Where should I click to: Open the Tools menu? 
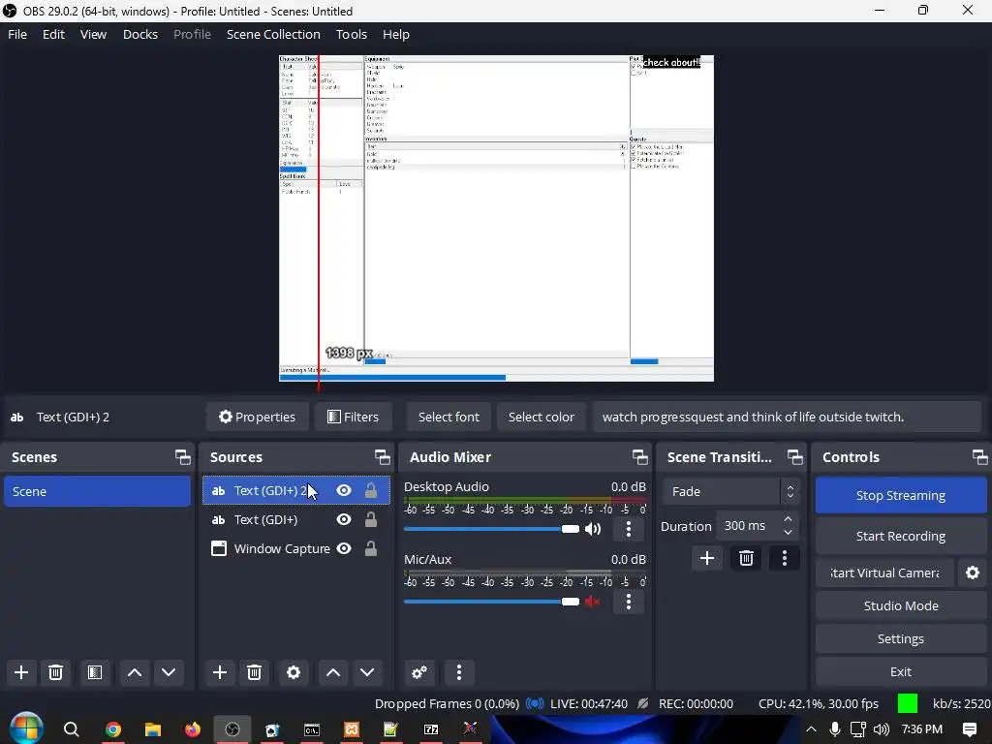(x=351, y=34)
